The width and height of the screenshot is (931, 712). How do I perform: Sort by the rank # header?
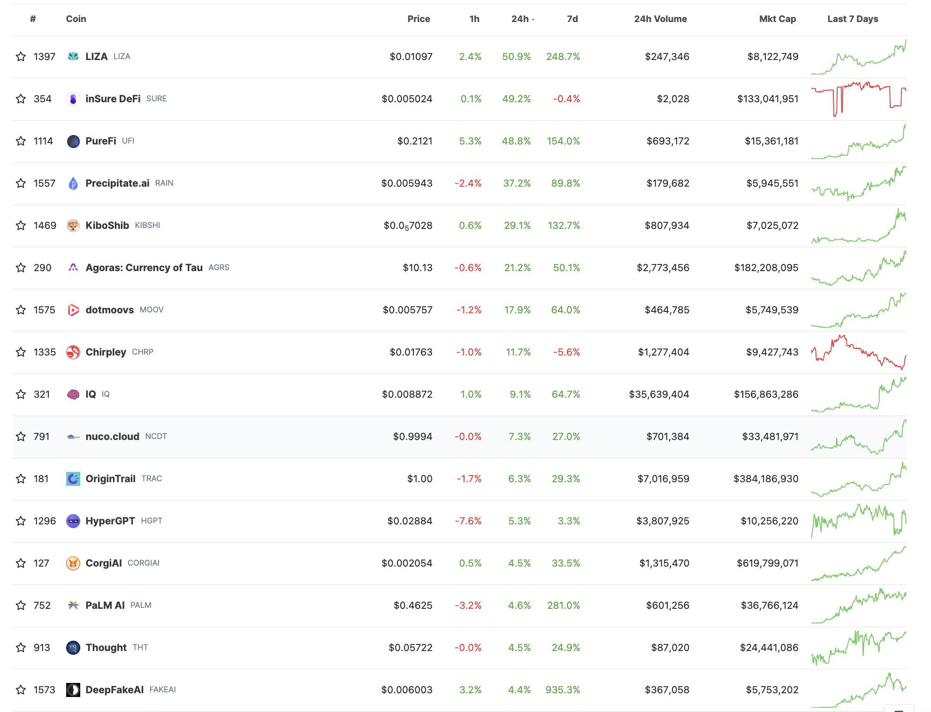tap(33, 19)
